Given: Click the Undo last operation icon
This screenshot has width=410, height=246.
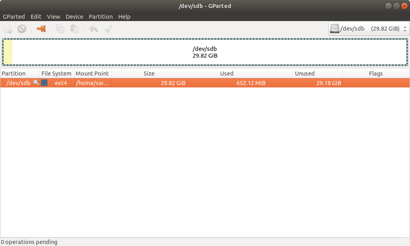Looking at the screenshot, I should click(x=94, y=29).
